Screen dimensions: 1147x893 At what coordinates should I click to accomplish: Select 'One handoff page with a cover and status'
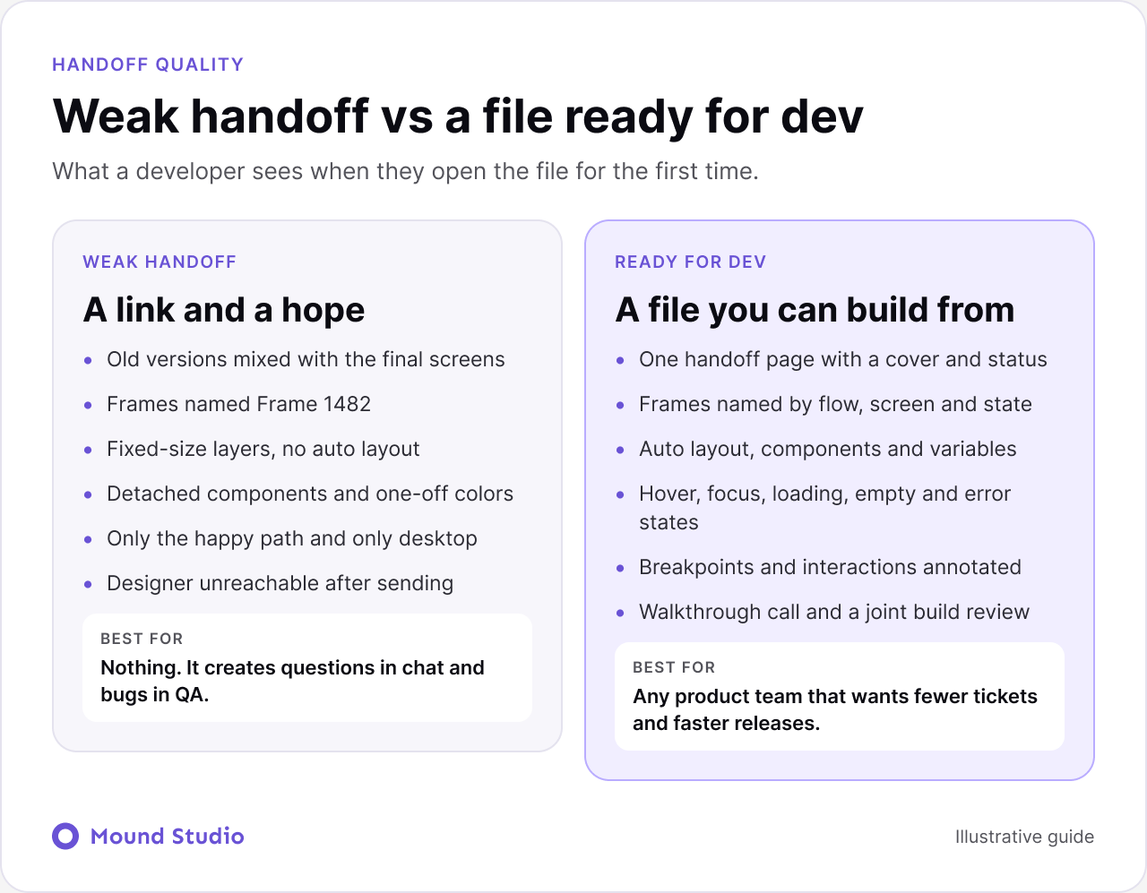pos(843,359)
